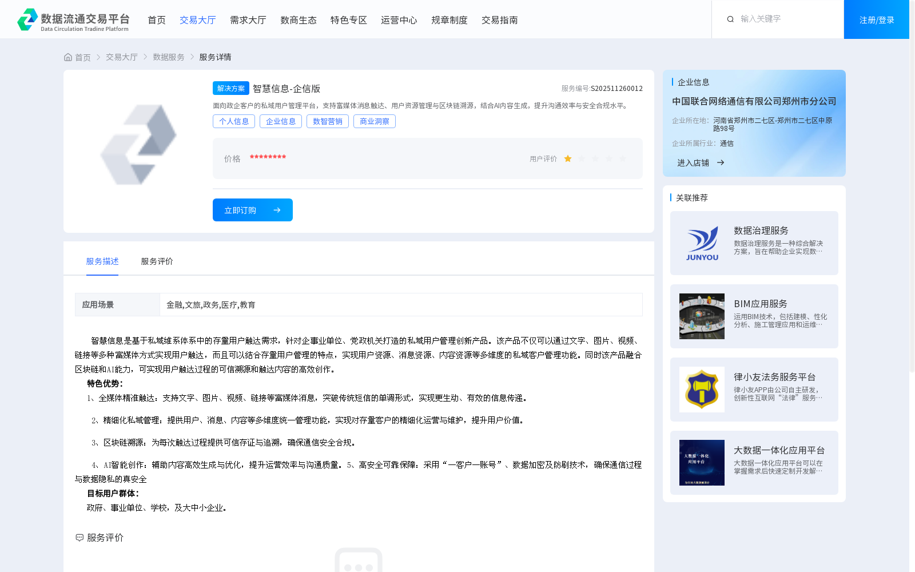
Task: Click company name 中国联合网络通信有限公司郑州市分公司
Action: pos(754,101)
